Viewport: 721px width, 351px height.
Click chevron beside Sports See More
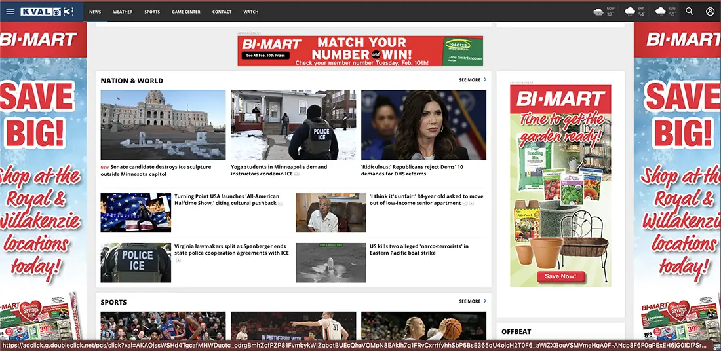[484, 301]
